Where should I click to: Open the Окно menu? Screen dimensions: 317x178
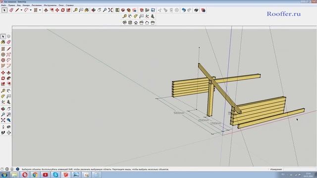pyautogui.click(x=61, y=5)
